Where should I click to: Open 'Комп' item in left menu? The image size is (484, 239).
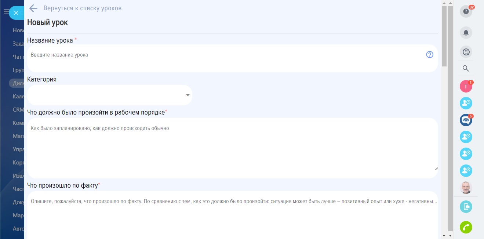[x=18, y=123]
